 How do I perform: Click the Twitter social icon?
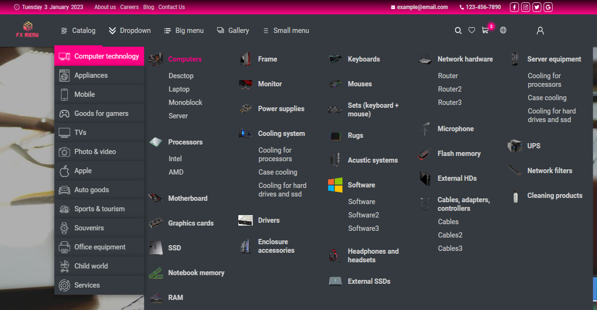537,7
